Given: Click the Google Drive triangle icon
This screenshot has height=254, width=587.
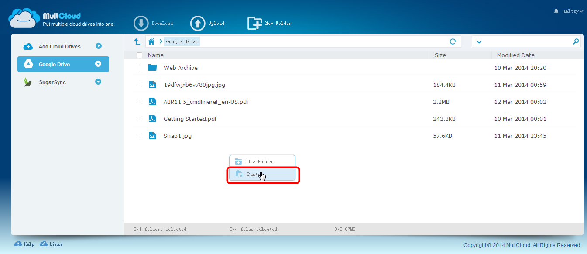Looking at the screenshot, I should (x=28, y=64).
